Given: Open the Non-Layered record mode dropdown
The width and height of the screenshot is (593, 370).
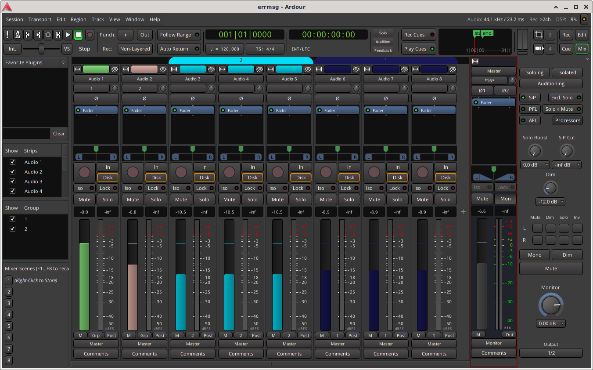Looking at the screenshot, I should click(x=135, y=49).
